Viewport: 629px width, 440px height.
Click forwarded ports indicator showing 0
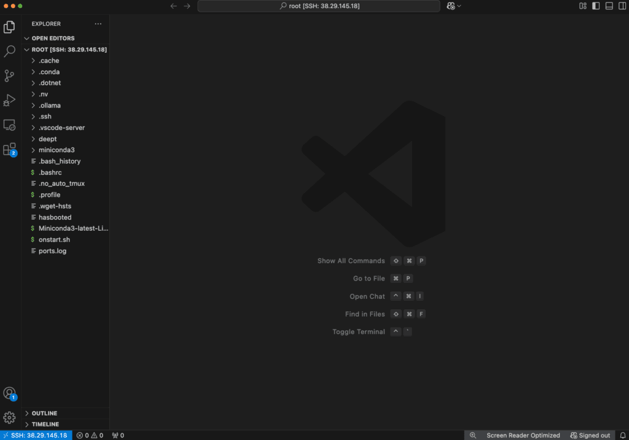point(118,435)
